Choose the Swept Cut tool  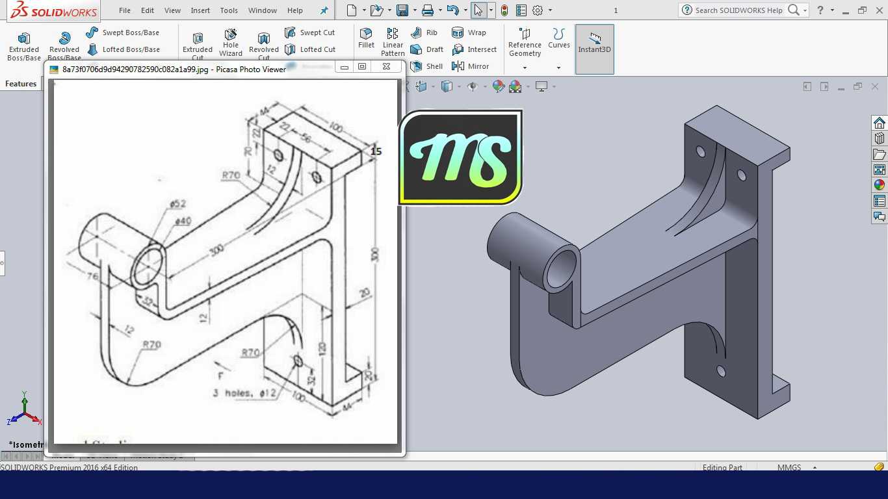tap(310, 32)
